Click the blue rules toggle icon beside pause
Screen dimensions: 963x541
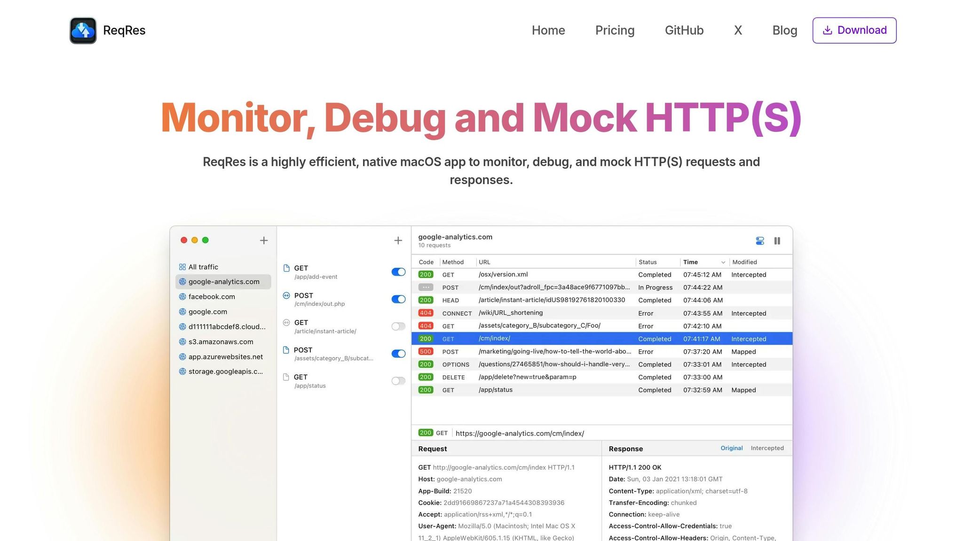pos(760,241)
